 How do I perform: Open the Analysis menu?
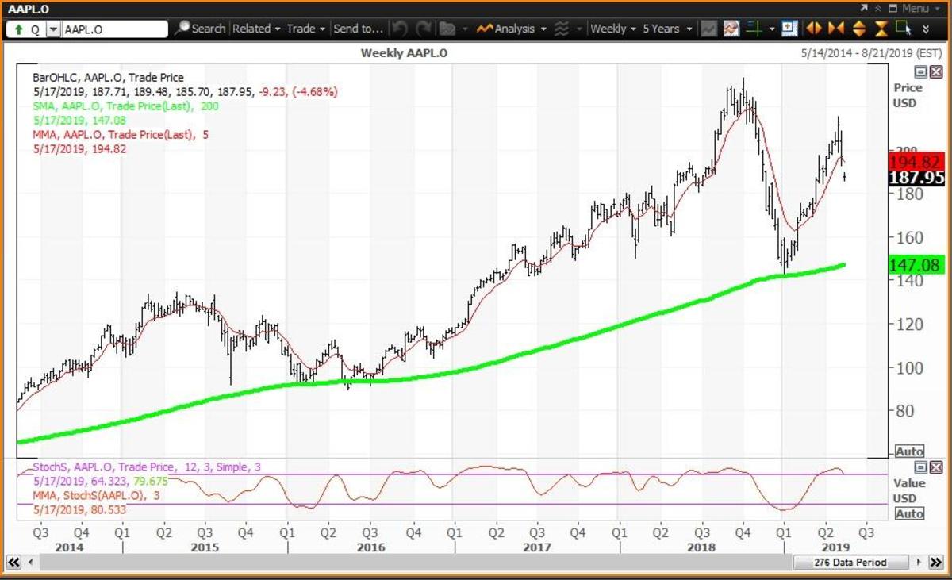click(511, 29)
